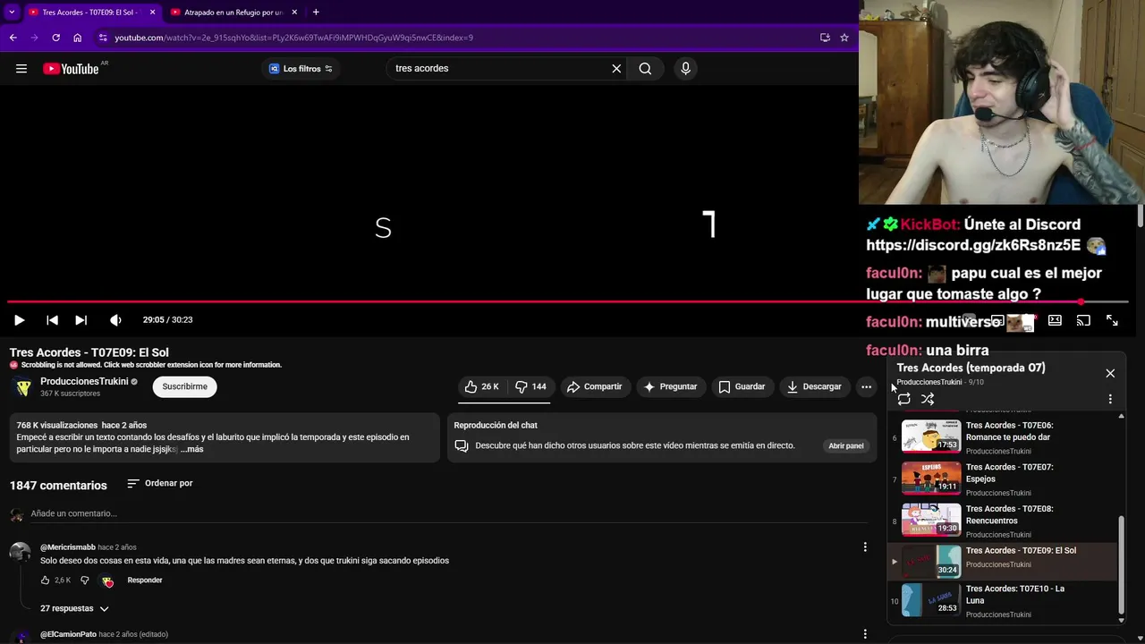Open options menu for @ElCamionPato comment
Screen dimensions: 1145x644
click(864, 634)
